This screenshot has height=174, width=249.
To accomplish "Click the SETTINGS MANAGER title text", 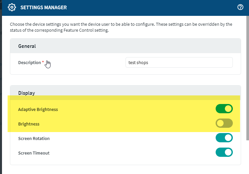I will [x=44, y=7].
